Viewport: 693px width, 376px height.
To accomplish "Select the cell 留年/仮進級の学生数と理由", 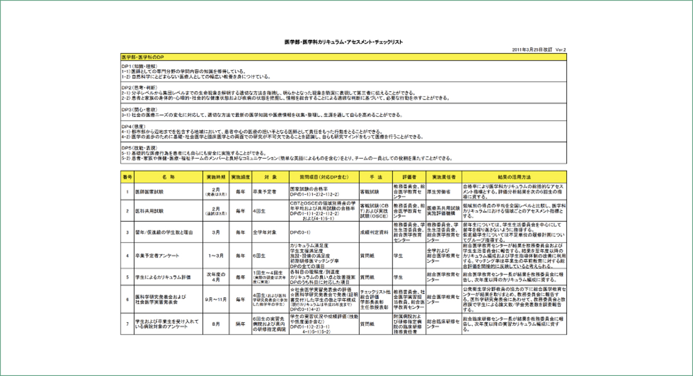I will pos(168,232).
